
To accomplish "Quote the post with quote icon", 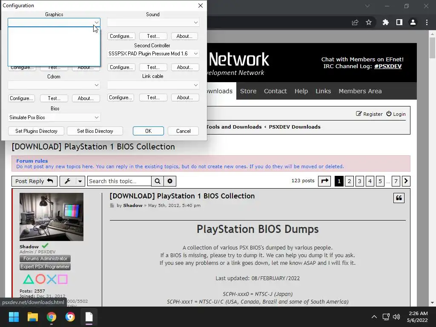I will tap(399, 198).
